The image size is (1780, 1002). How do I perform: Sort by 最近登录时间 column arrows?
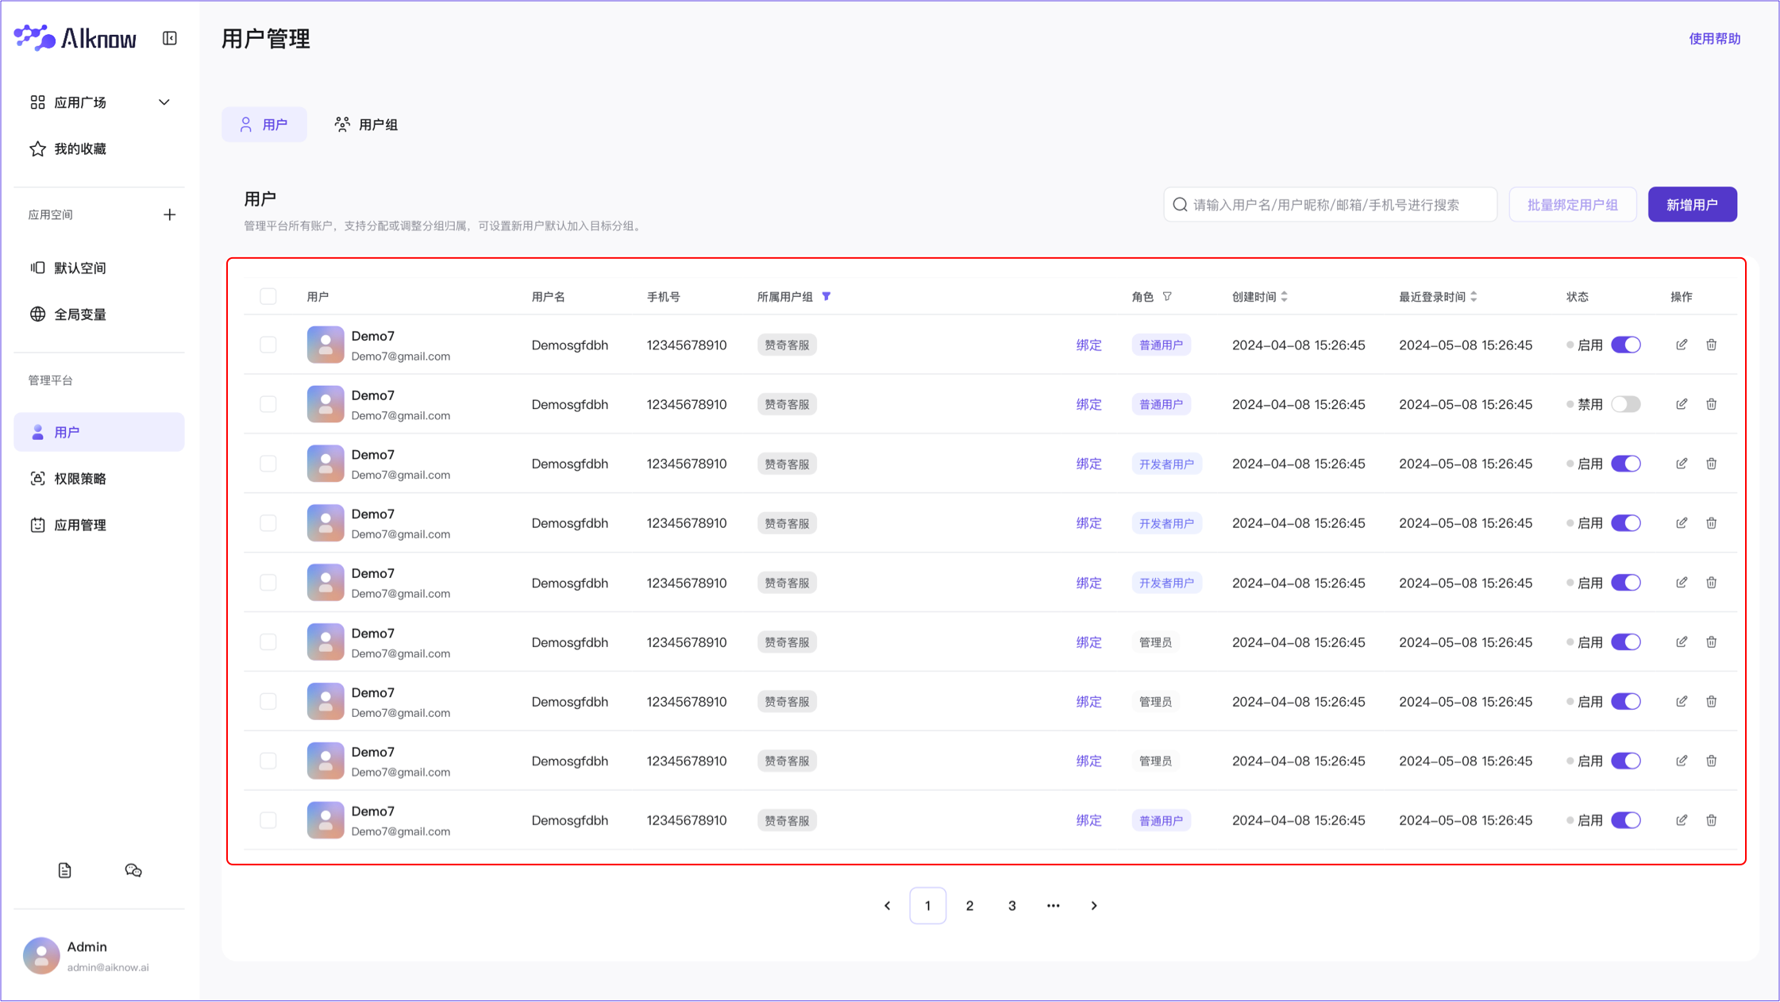1474,296
